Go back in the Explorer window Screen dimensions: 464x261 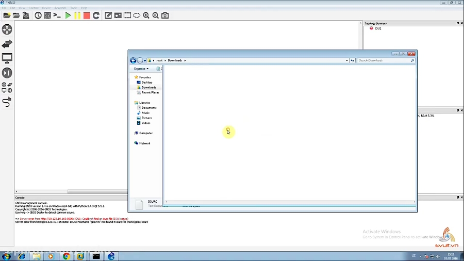pos(133,60)
